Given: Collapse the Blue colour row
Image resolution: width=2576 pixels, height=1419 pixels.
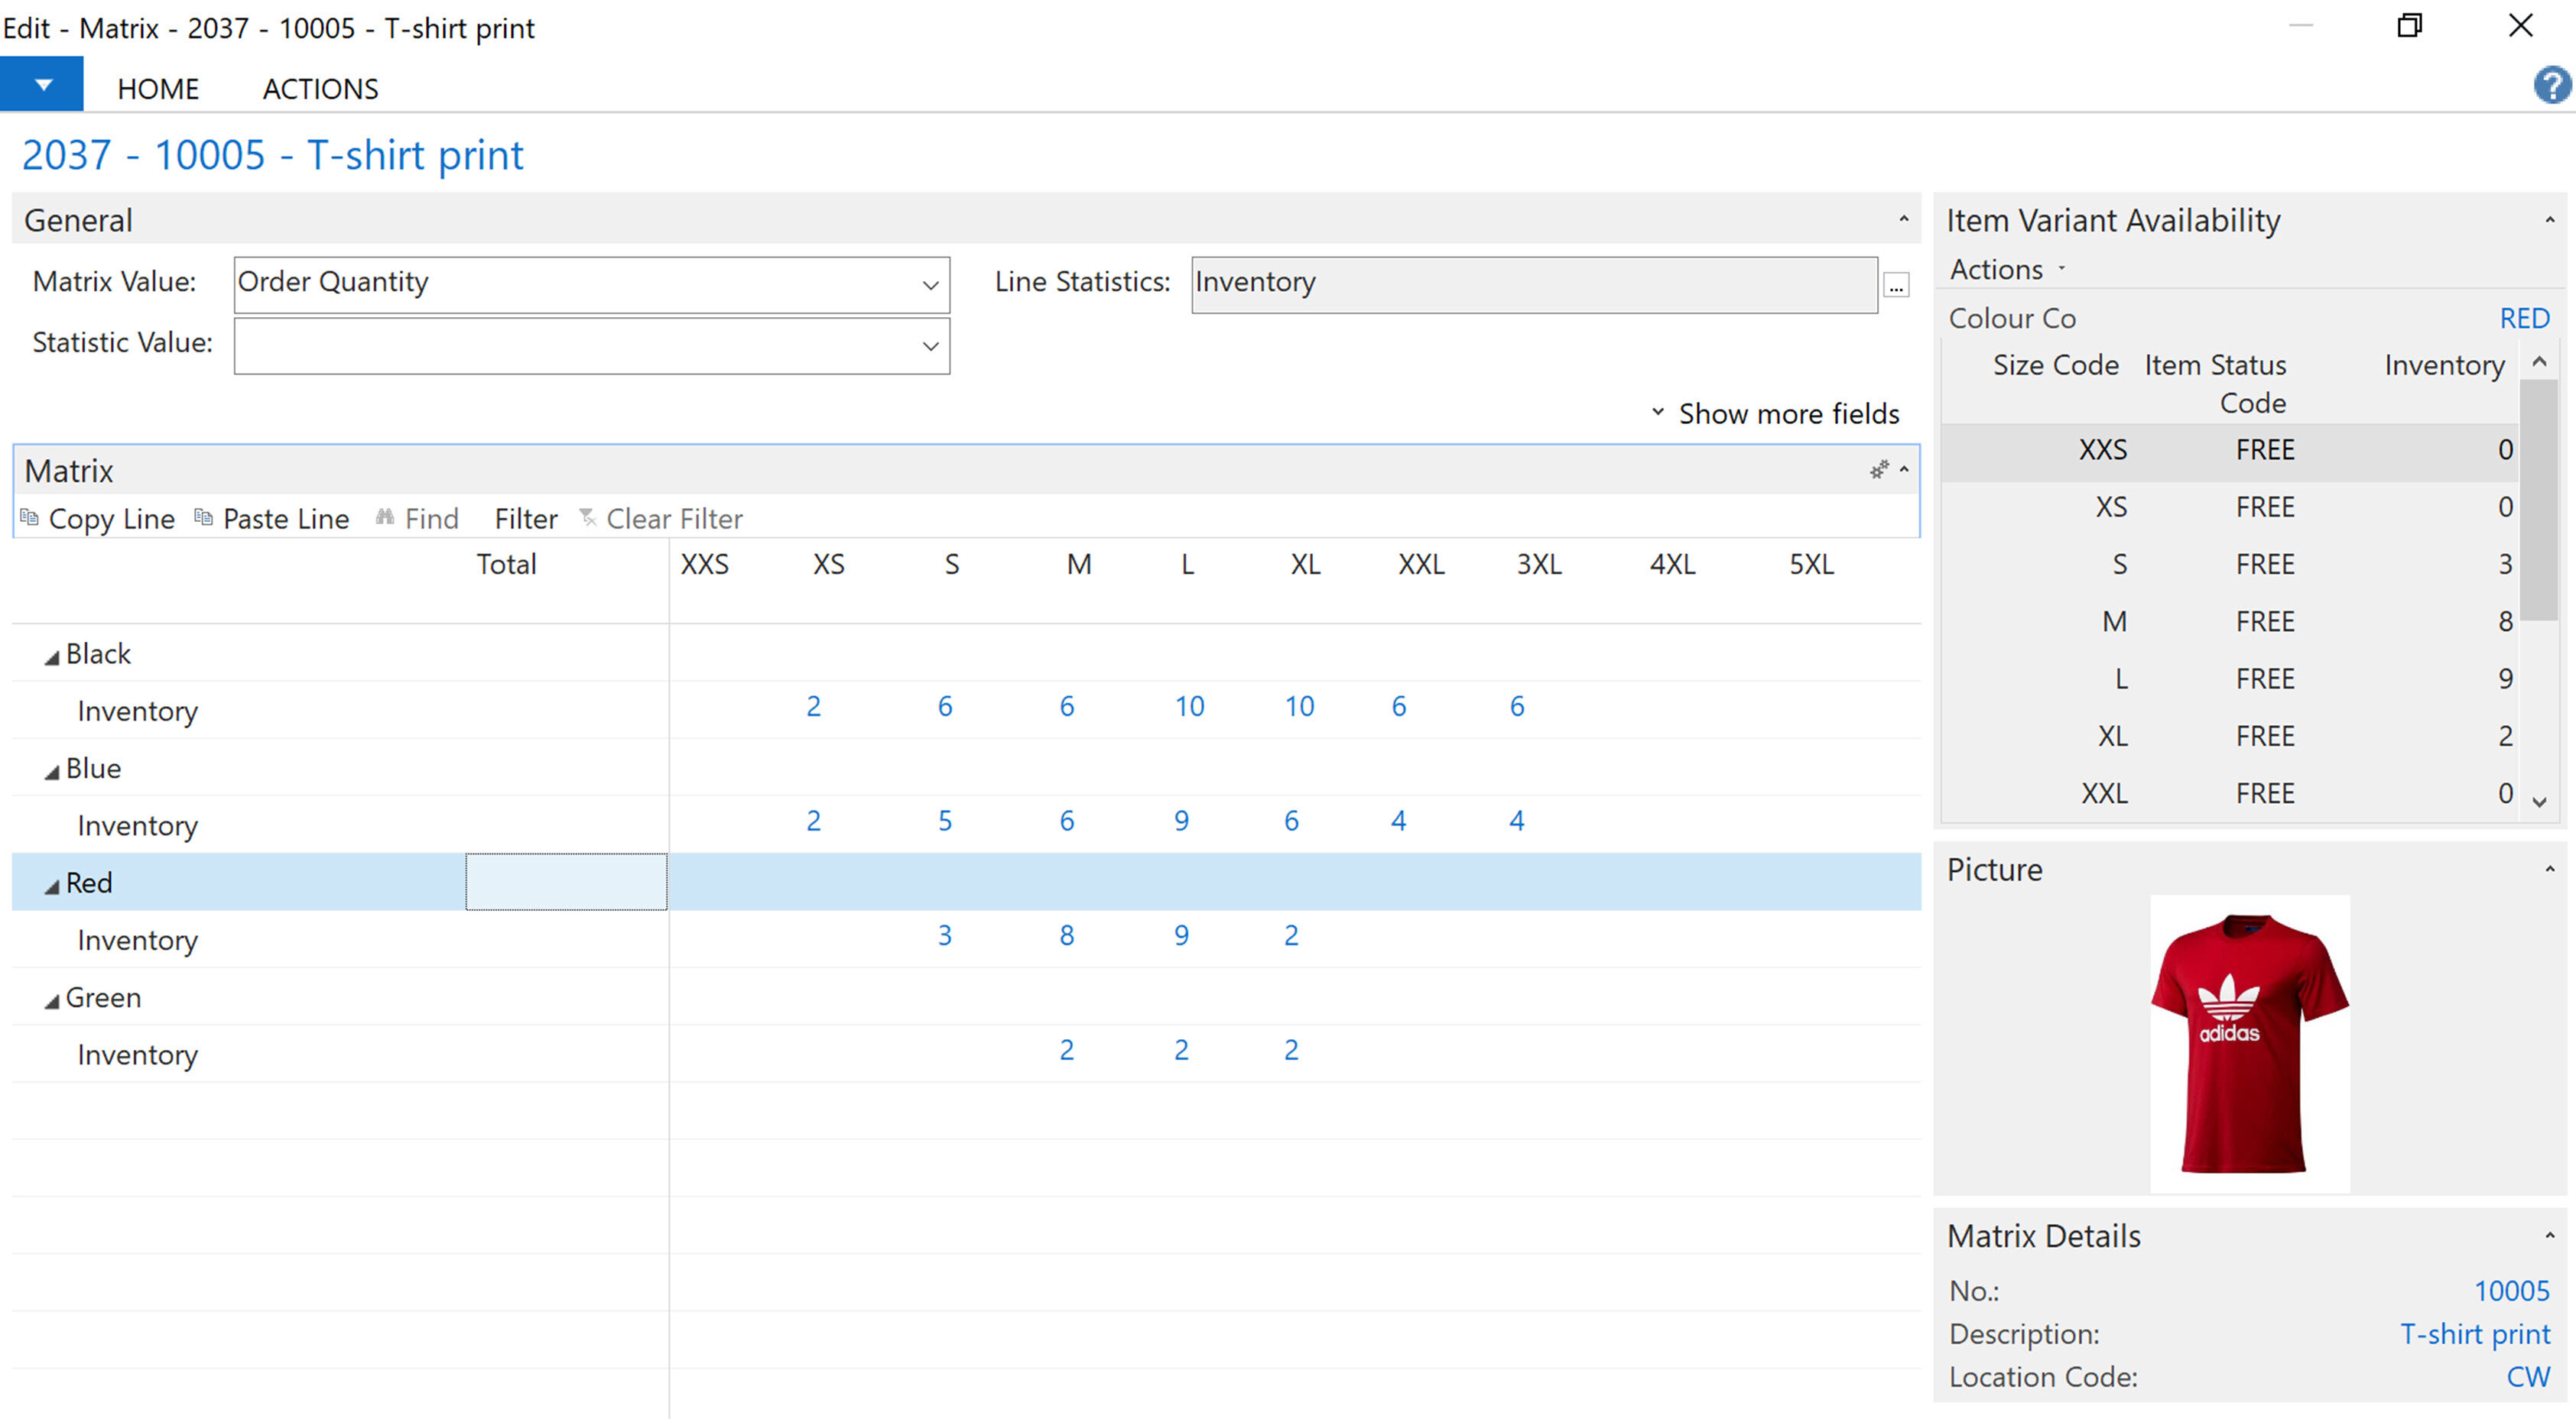Looking at the screenshot, I should click(51, 772).
